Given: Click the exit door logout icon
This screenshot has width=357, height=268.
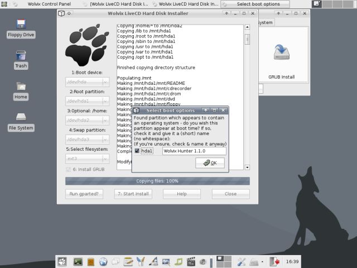Looking at the screenshot, I should [274, 262].
